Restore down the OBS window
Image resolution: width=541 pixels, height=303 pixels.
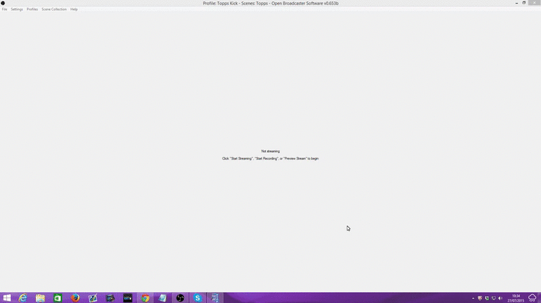tap(523, 3)
